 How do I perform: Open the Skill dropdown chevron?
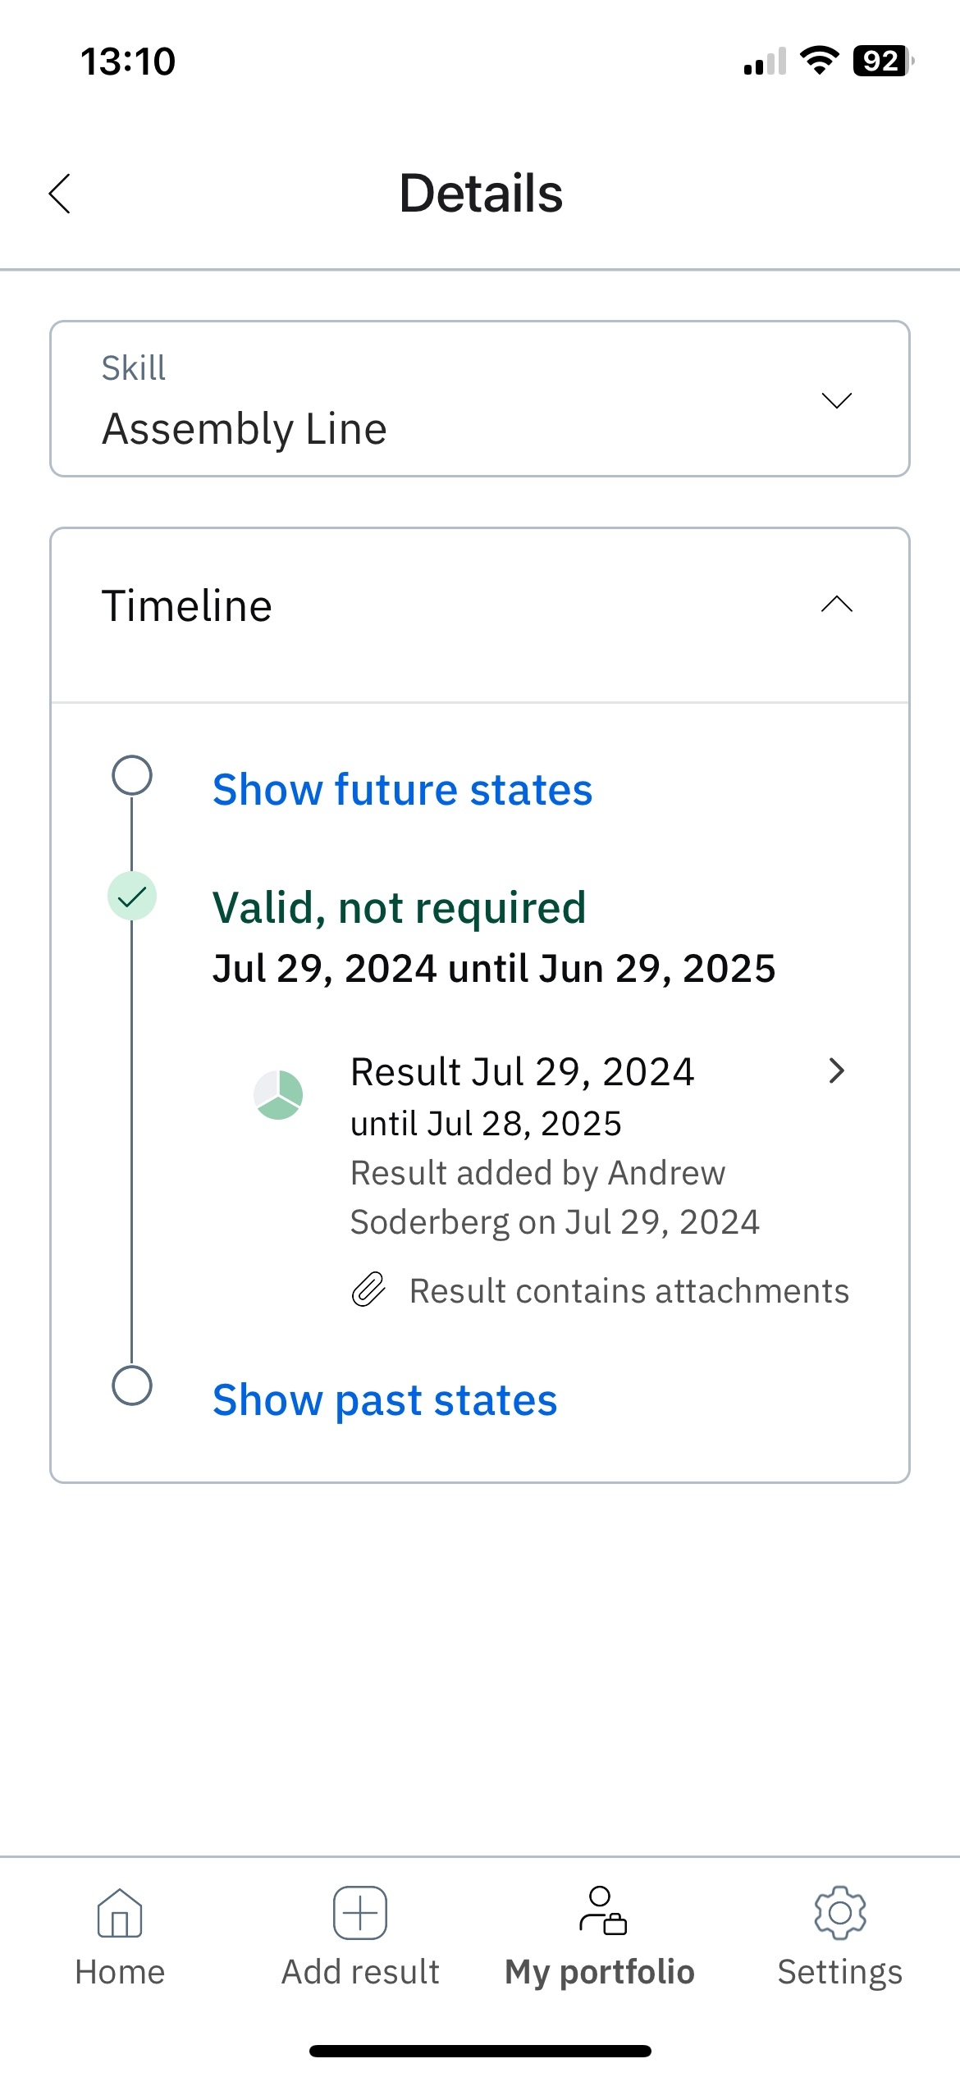[836, 400]
